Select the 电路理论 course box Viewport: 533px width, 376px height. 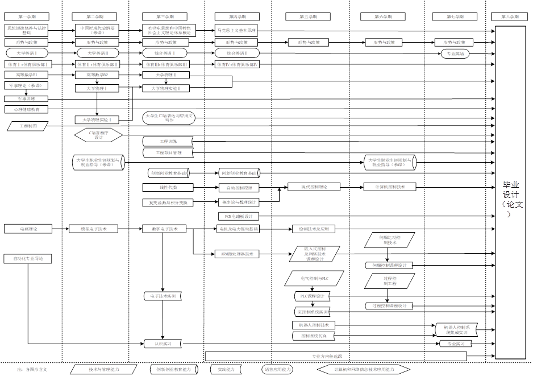(x=28, y=229)
